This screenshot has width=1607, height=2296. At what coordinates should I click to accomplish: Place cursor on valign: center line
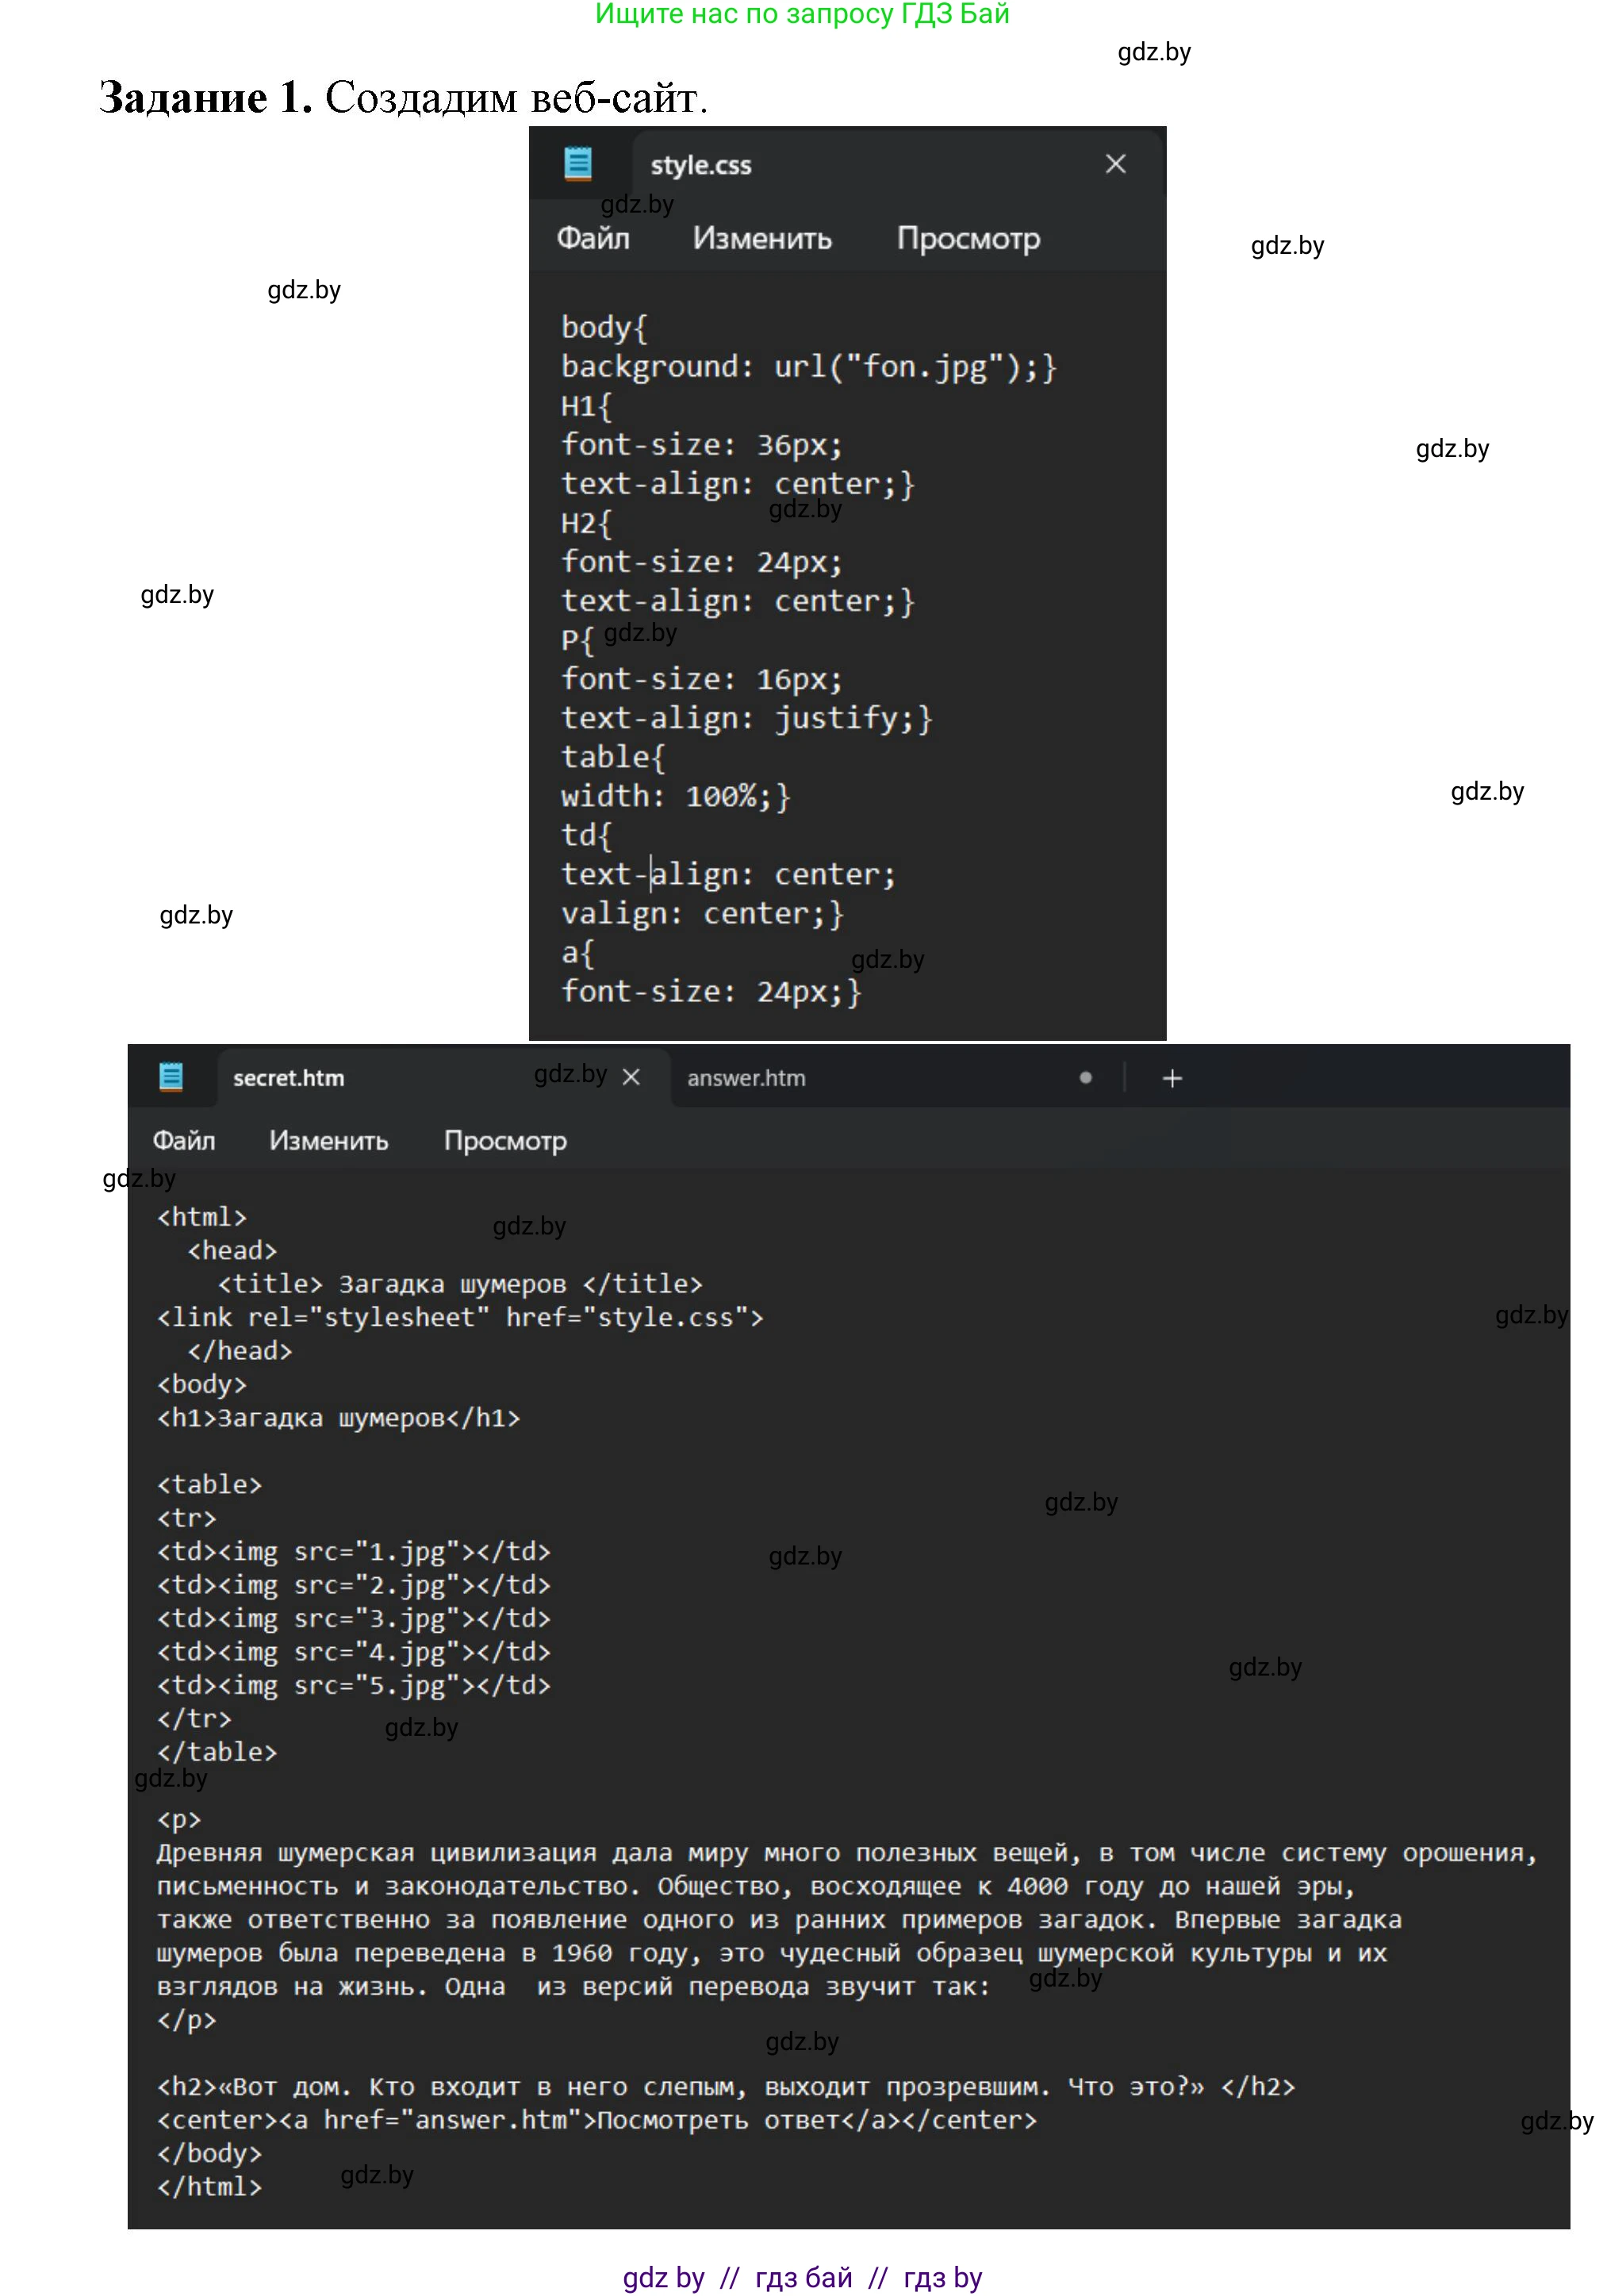(702, 913)
